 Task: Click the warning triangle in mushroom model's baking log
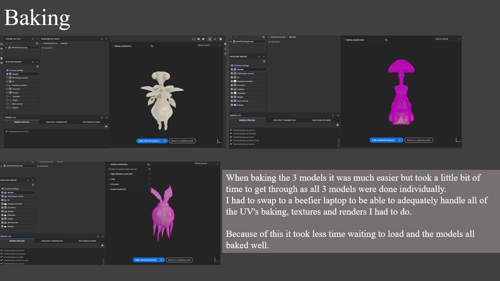337,125
